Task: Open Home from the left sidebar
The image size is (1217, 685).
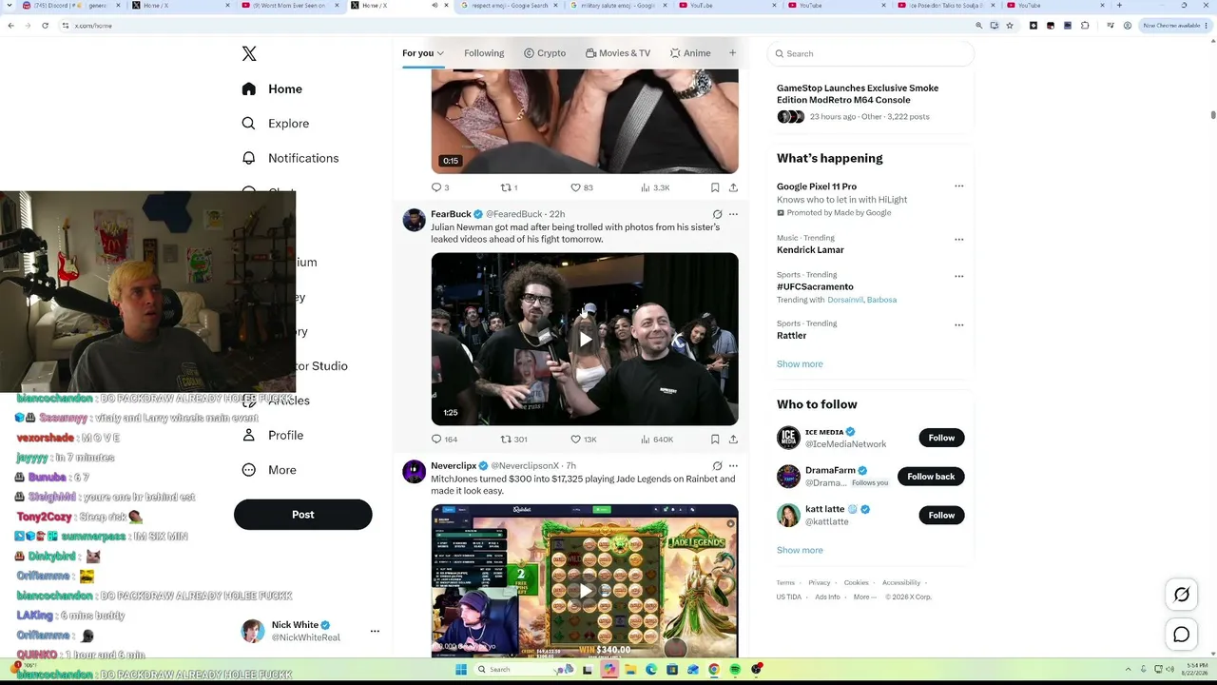Action: [x=272, y=88]
